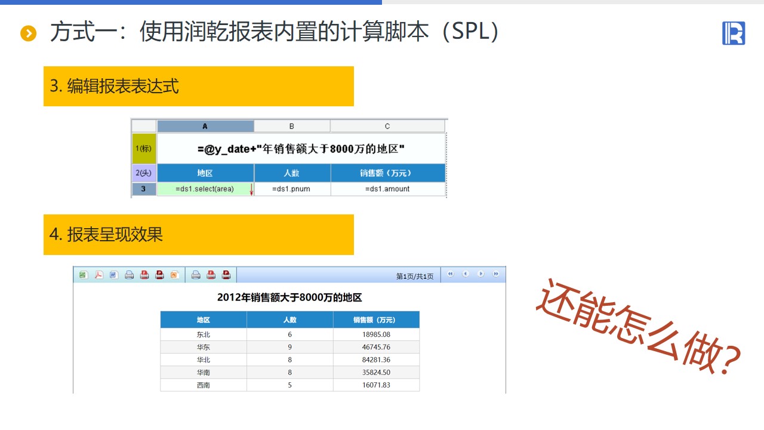Go to the previous report page
The height and width of the screenshot is (430, 764).
[x=466, y=274]
